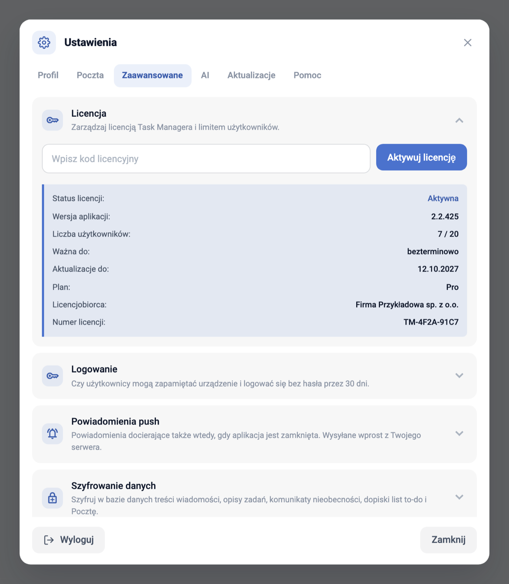
Task: Click the key icon in Licencja section
Action: point(52,120)
